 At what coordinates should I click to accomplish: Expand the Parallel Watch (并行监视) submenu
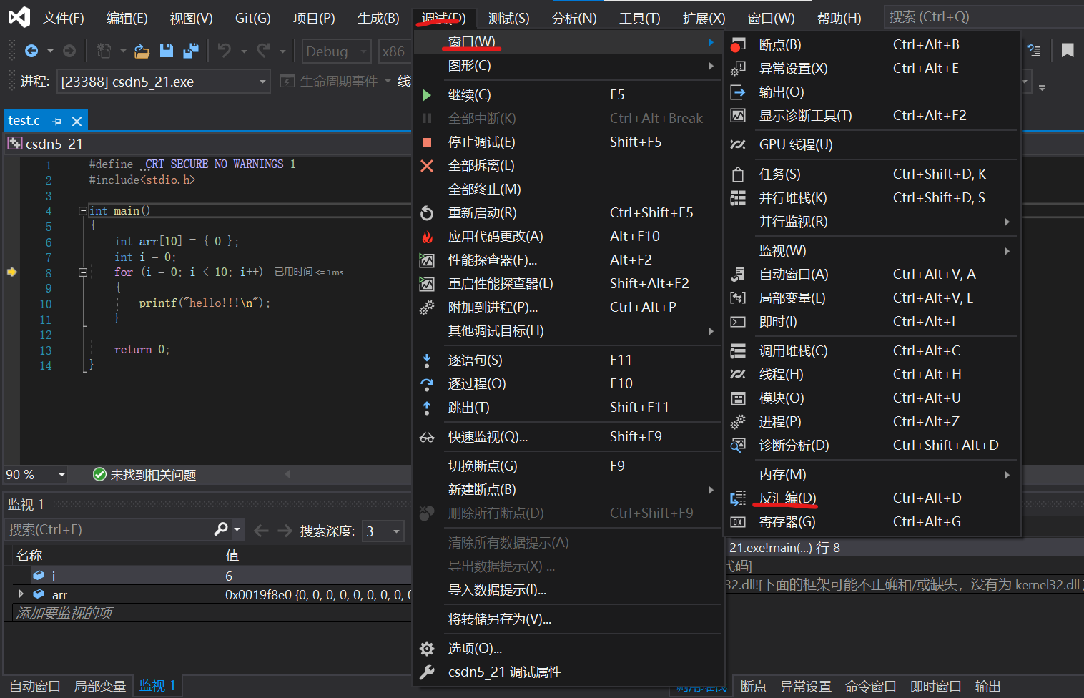pyautogui.click(x=872, y=222)
